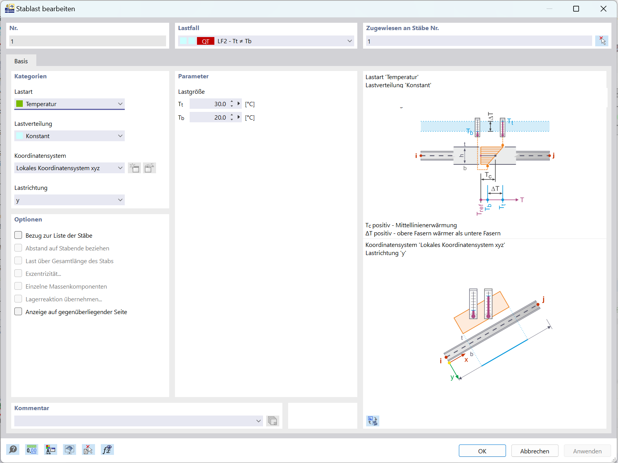Viewport: 618px width, 463px height.
Task: Increase Tt using its up stepper arrow
Action: pos(231,101)
